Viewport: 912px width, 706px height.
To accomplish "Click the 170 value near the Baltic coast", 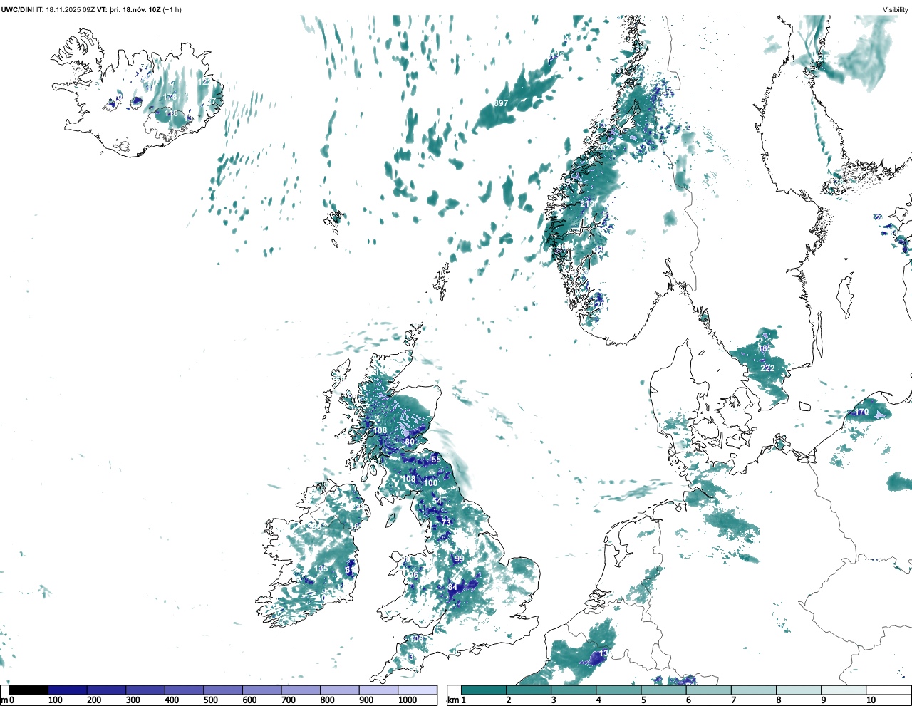I will 862,412.
